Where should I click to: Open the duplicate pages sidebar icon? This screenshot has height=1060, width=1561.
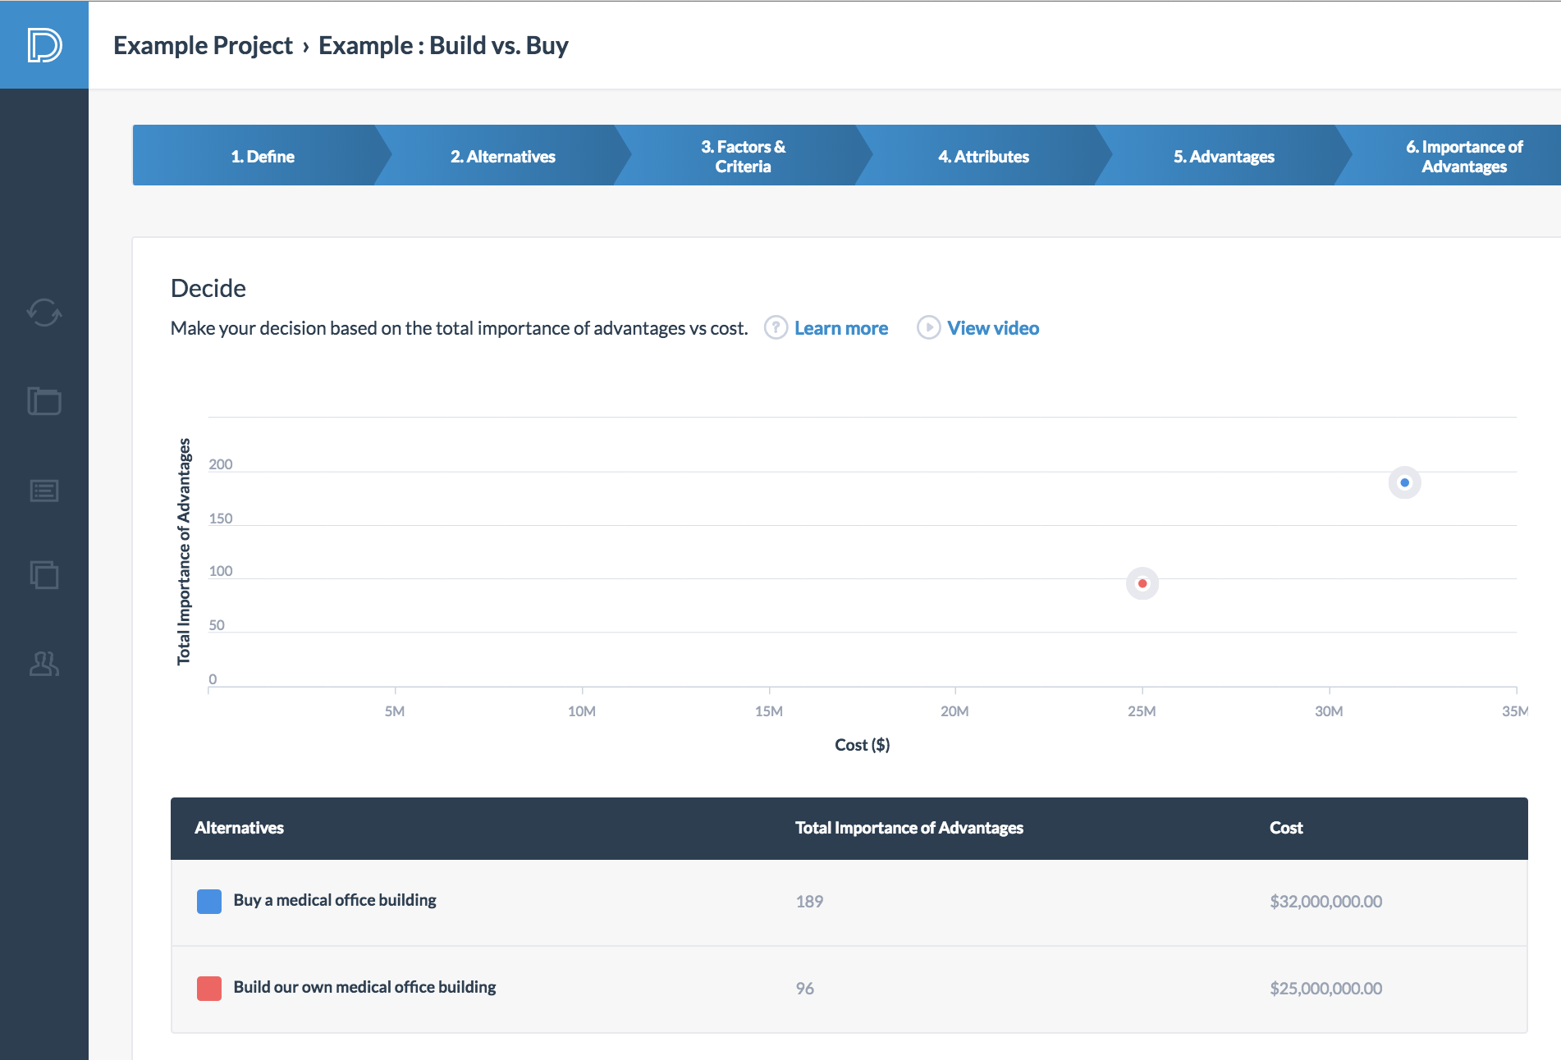[x=44, y=574]
